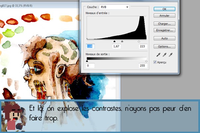Click the Auto levels button
Screen dimensions: 200x133
point(164,38)
